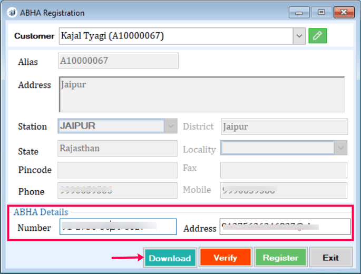Screen dimensions: 361x274
Task: Minimize the ABHA Registration window
Action: (299, 13)
